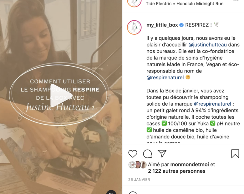Toggle video sound with mute icon
The height and width of the screenshot is (194, 244).
(111, 192)
